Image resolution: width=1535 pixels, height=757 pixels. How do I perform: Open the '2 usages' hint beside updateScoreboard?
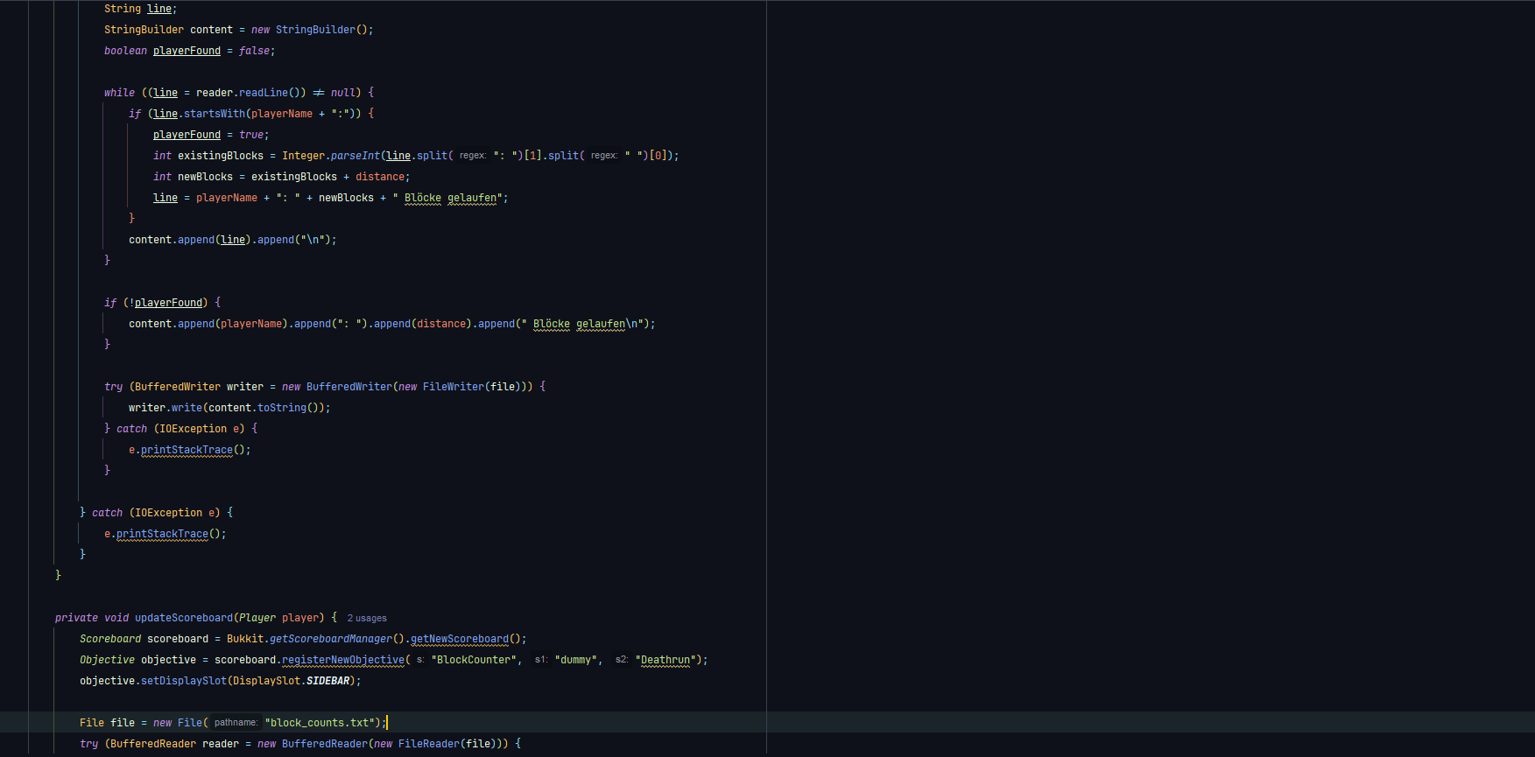click(367, 618)
